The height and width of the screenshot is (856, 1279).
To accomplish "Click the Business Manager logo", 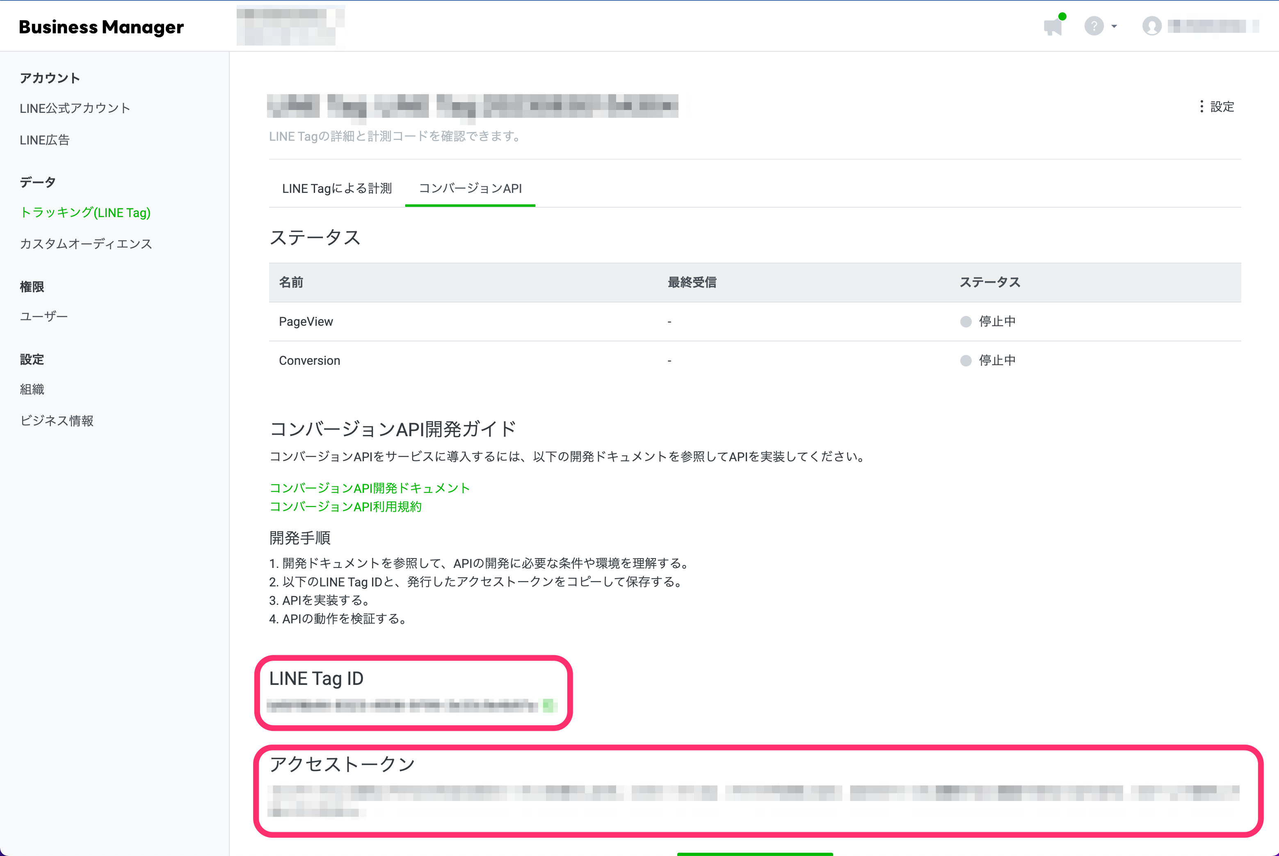I will coord(101,27).
